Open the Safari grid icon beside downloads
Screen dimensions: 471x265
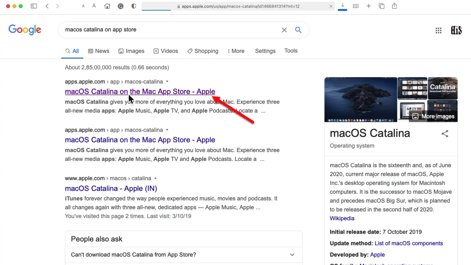(x=356, y=6)
